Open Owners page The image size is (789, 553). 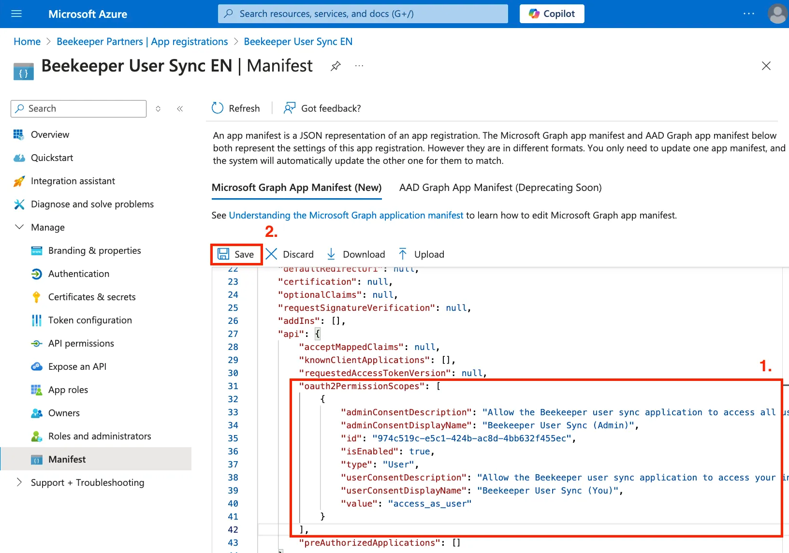64,413
